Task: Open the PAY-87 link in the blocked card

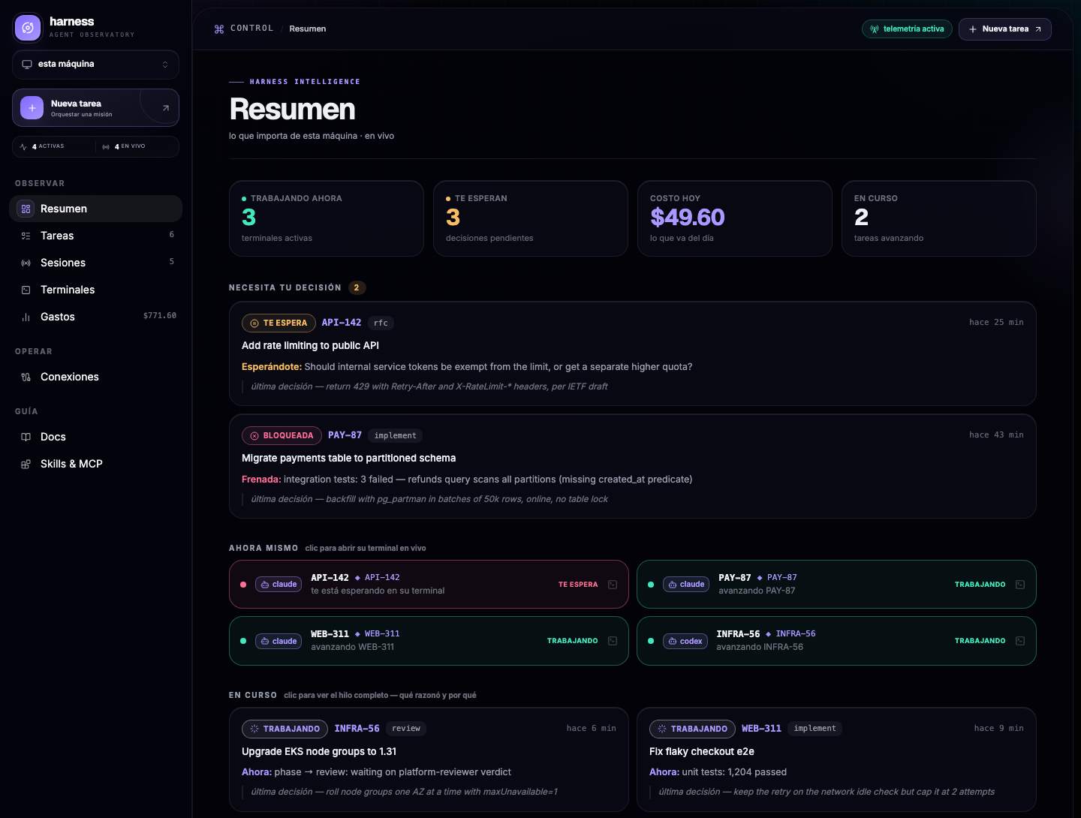Action: point(345,435)
